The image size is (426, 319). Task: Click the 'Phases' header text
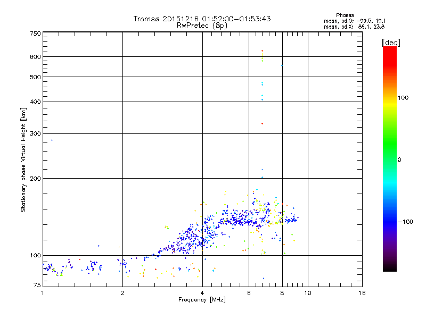345,15
